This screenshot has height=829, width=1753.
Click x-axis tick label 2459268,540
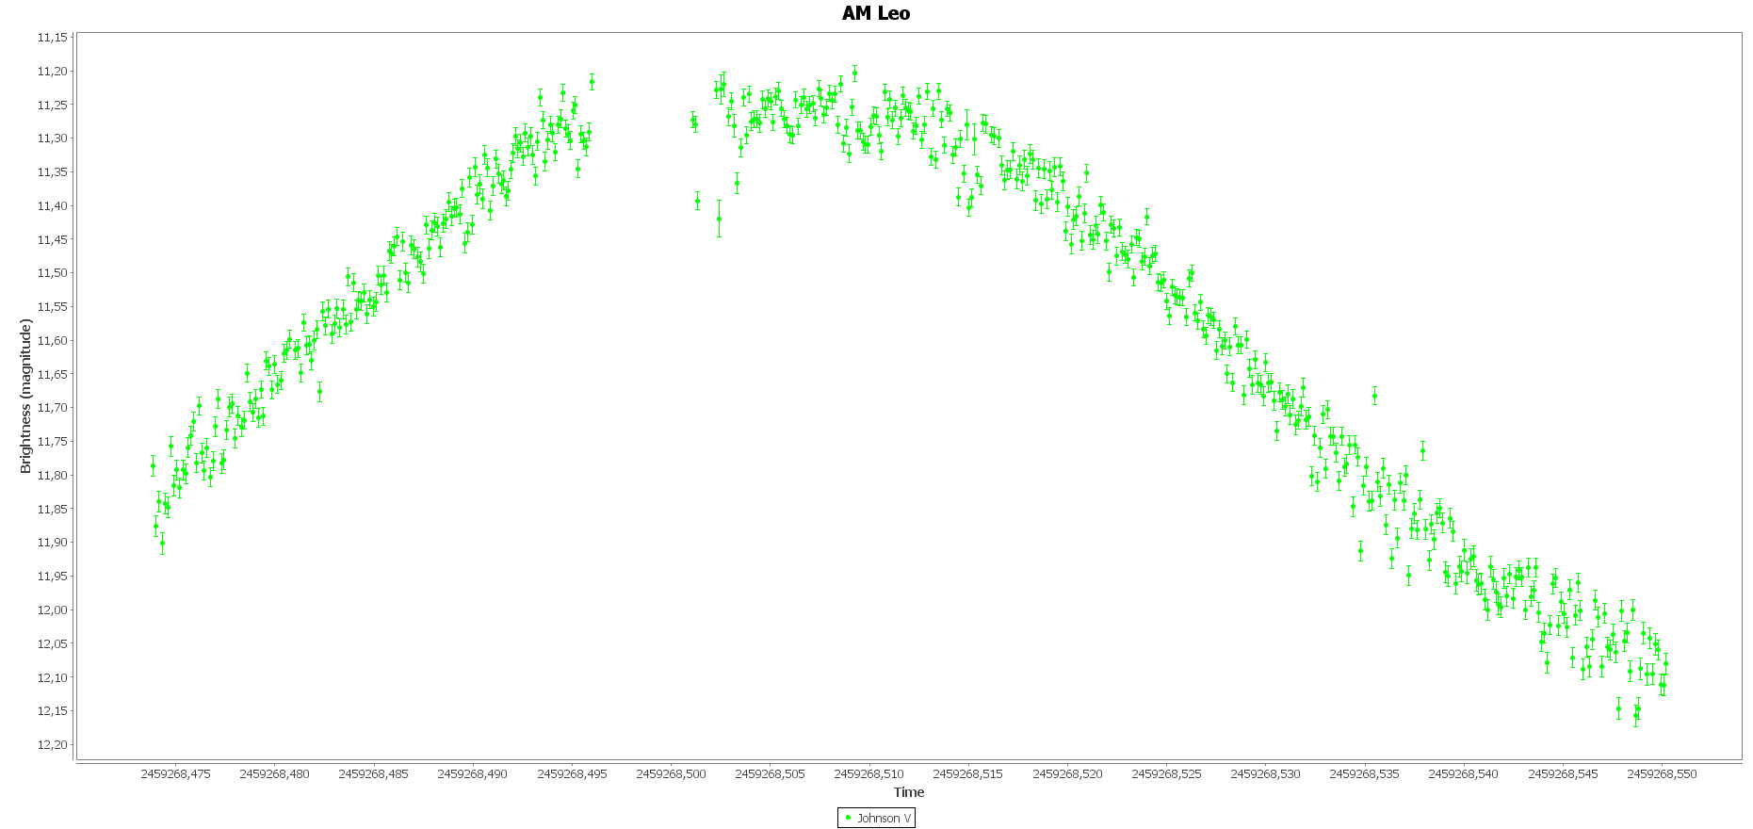coord(1464,773)
